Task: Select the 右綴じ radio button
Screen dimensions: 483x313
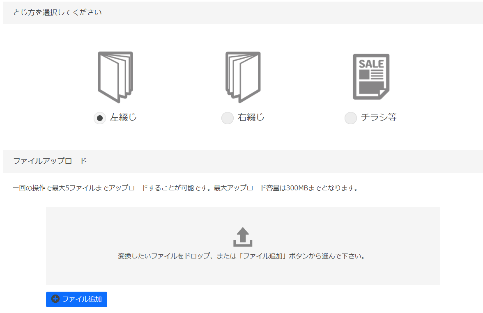Action: (227, 118)
